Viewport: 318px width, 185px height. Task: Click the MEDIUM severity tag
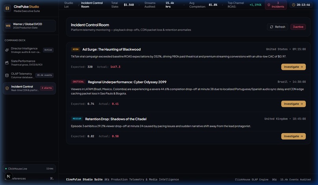tap(77, 119)
